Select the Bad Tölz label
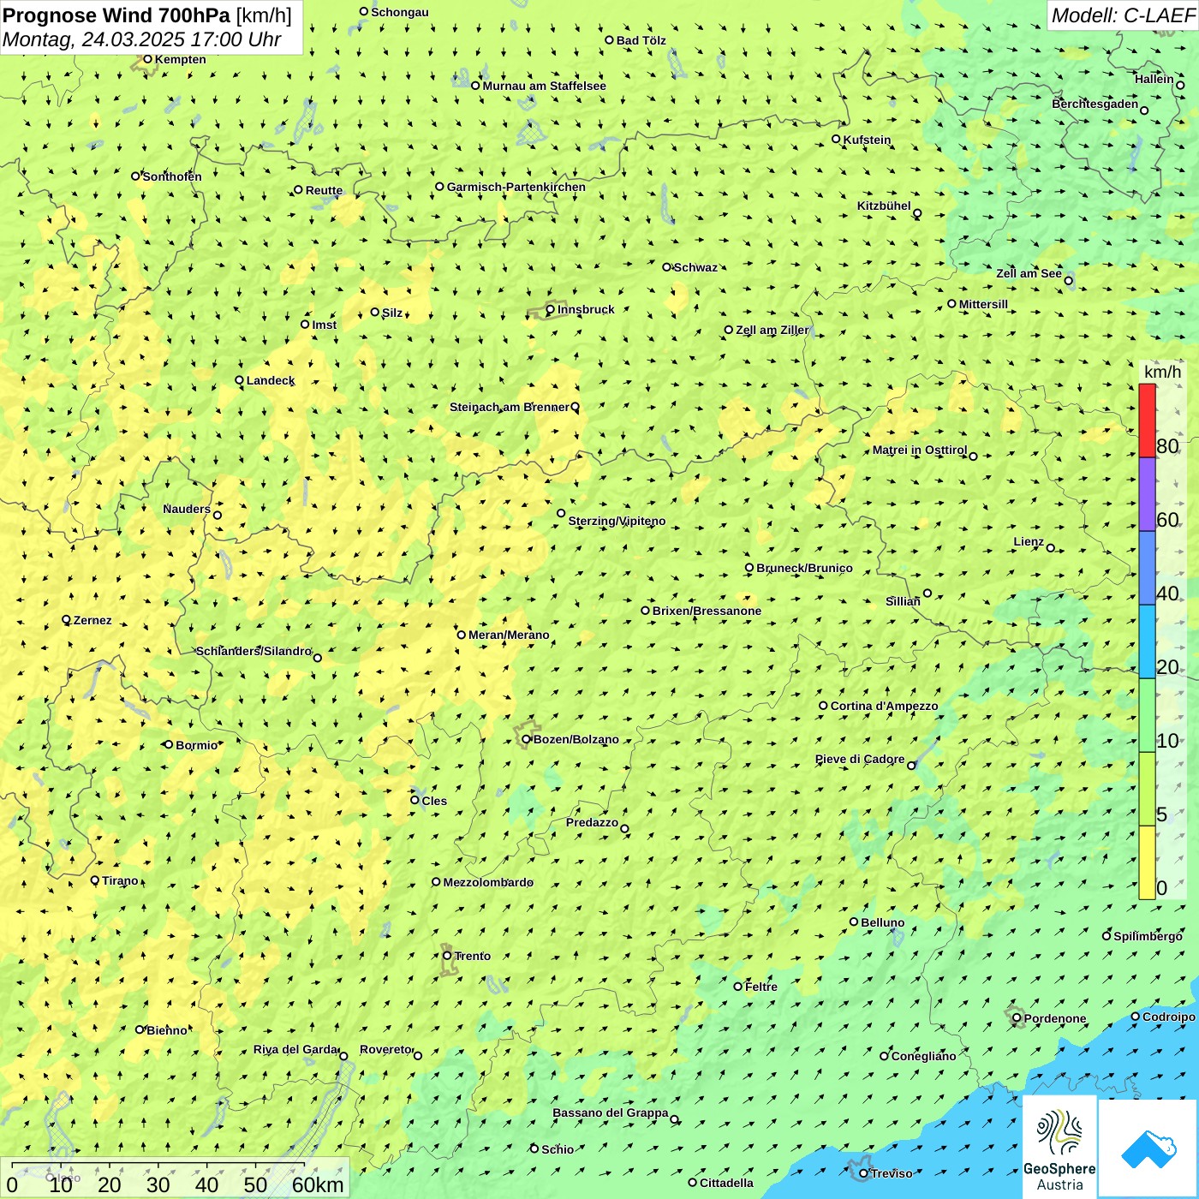This screenshot has width=1199, height=1199. (641, 40)
